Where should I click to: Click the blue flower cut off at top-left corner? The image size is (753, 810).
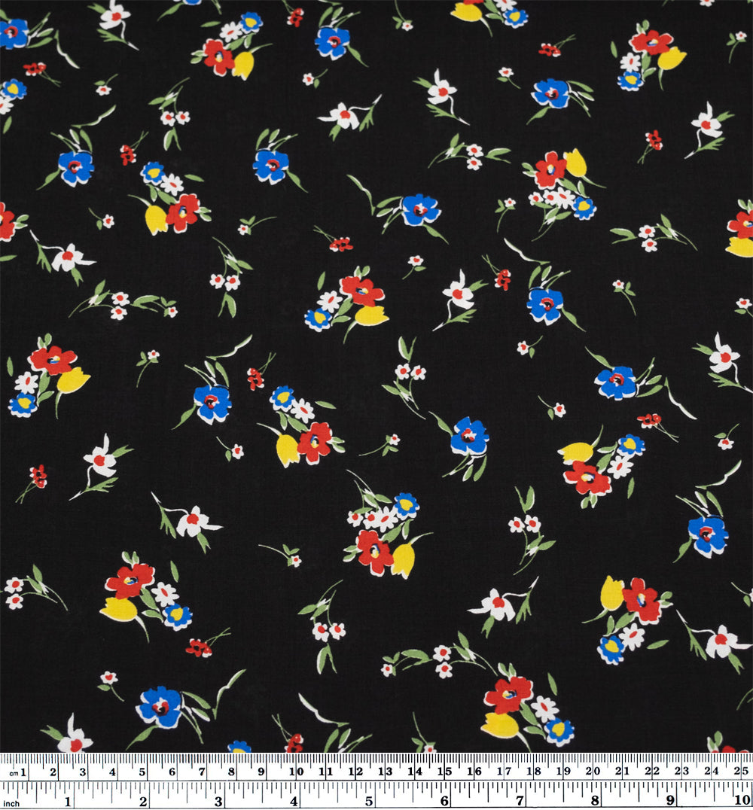click(12, 33)
